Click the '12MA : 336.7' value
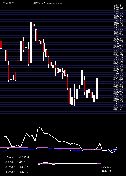The image size is (126, 176). (x=17, y=172)
